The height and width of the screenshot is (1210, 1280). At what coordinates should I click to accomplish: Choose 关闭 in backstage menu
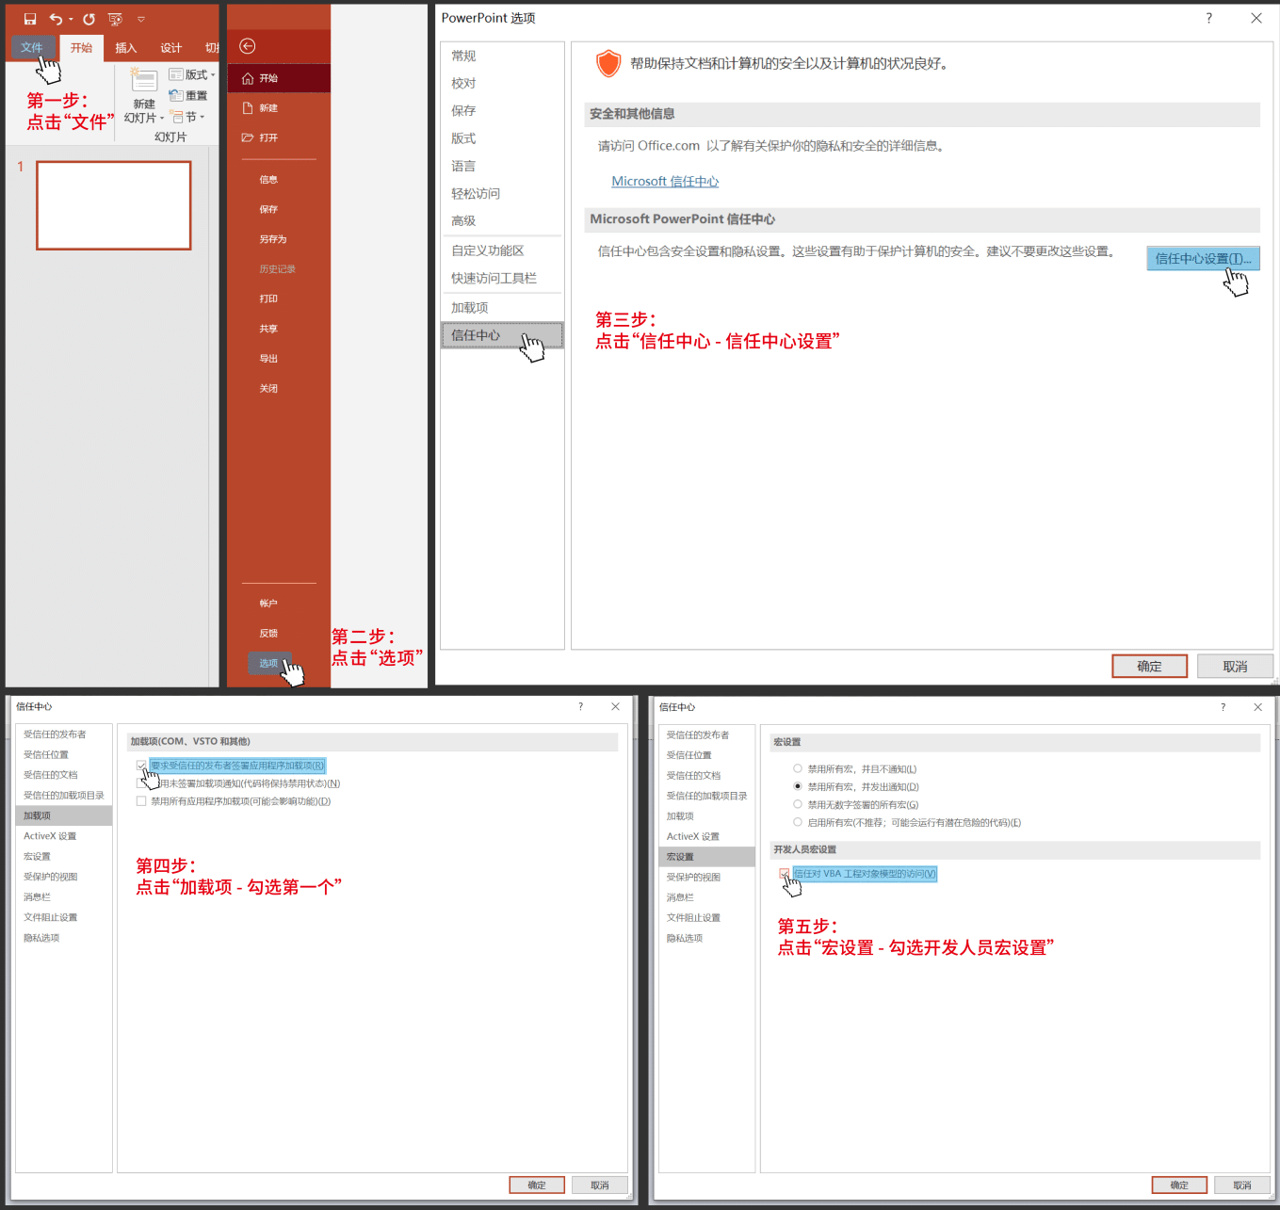coord(268,388)
